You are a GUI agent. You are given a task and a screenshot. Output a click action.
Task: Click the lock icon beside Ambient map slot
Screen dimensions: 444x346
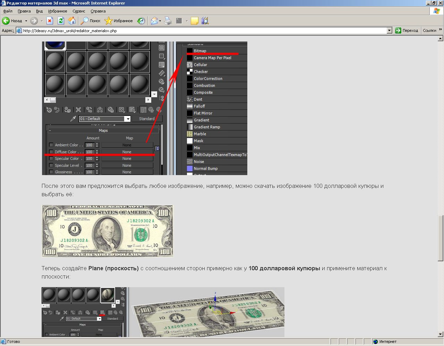157,148
